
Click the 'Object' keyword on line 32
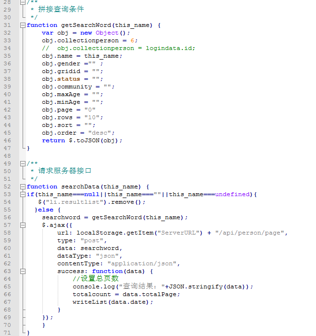pos(107,33)
